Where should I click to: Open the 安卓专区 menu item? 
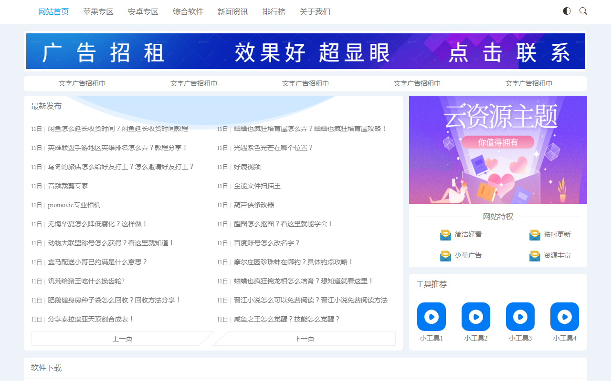click(143, 12)
